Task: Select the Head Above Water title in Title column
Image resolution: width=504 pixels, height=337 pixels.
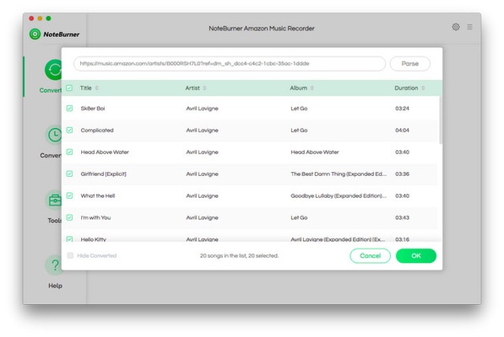Action: click(105, 152)
